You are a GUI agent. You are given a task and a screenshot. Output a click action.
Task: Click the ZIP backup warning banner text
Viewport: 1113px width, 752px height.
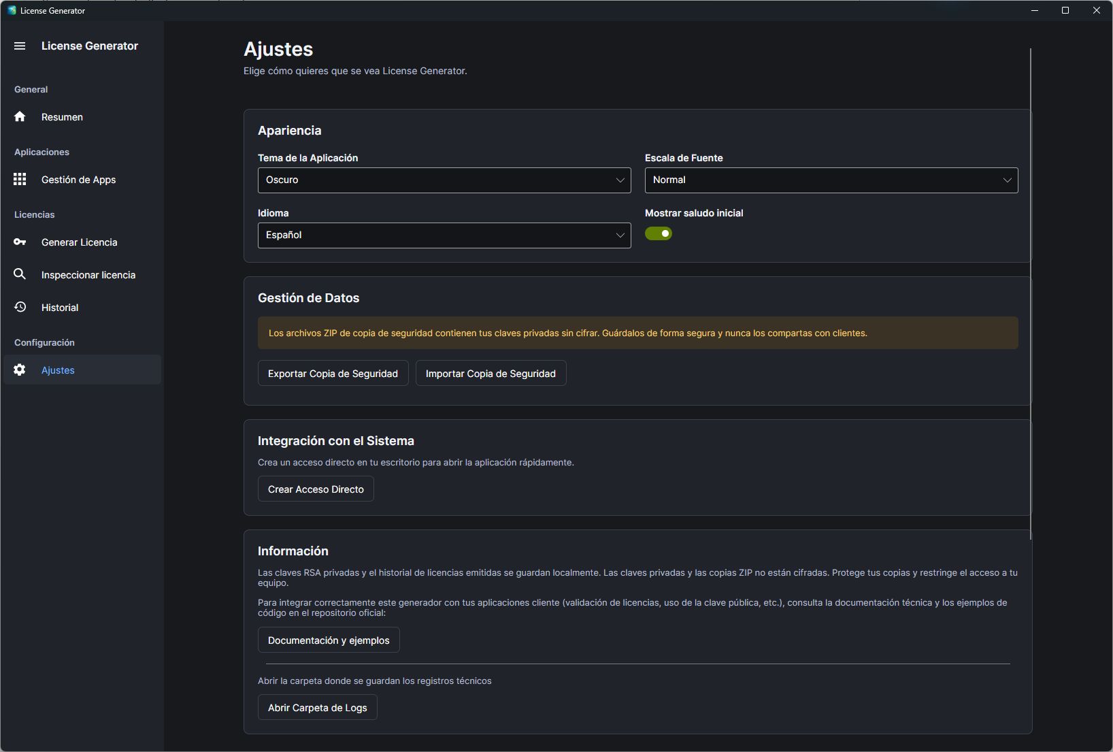(567, 333)
